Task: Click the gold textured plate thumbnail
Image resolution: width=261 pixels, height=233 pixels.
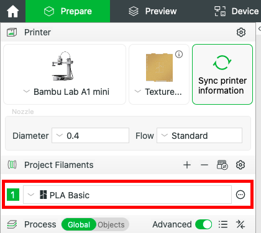Action: tap(159, 68)
